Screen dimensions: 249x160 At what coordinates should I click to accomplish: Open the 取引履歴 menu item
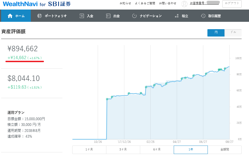point(211,16)
